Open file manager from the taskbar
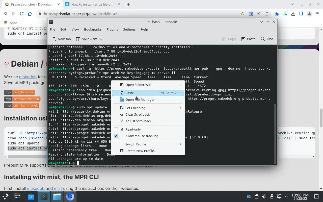 [57, 196]
